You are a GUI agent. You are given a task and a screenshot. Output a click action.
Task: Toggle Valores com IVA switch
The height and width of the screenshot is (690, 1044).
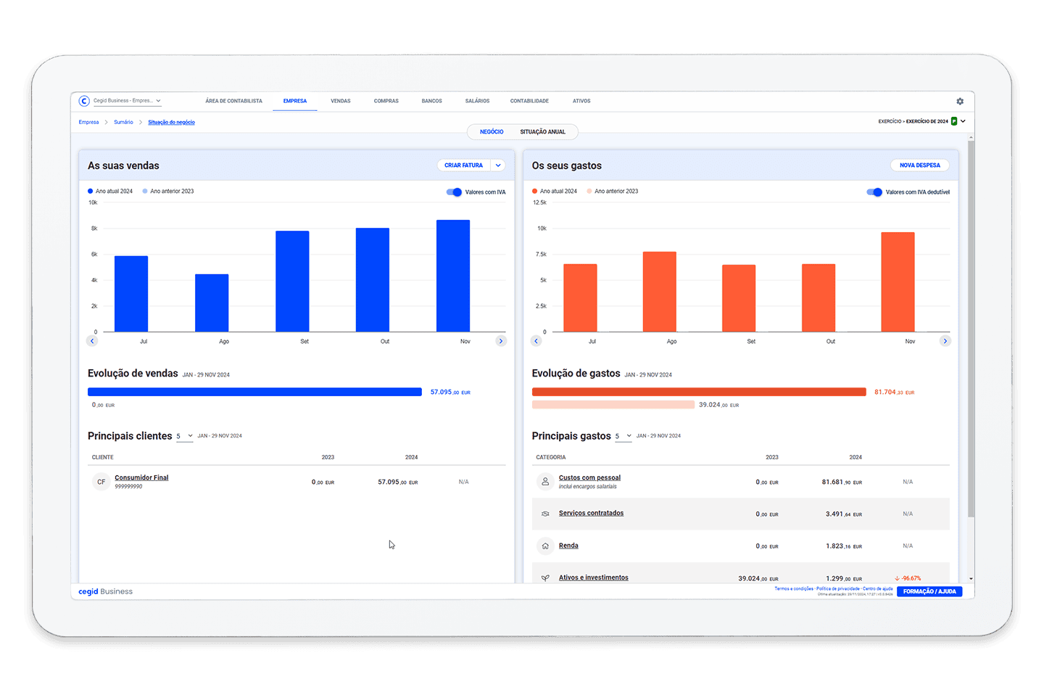pos(454,192)
